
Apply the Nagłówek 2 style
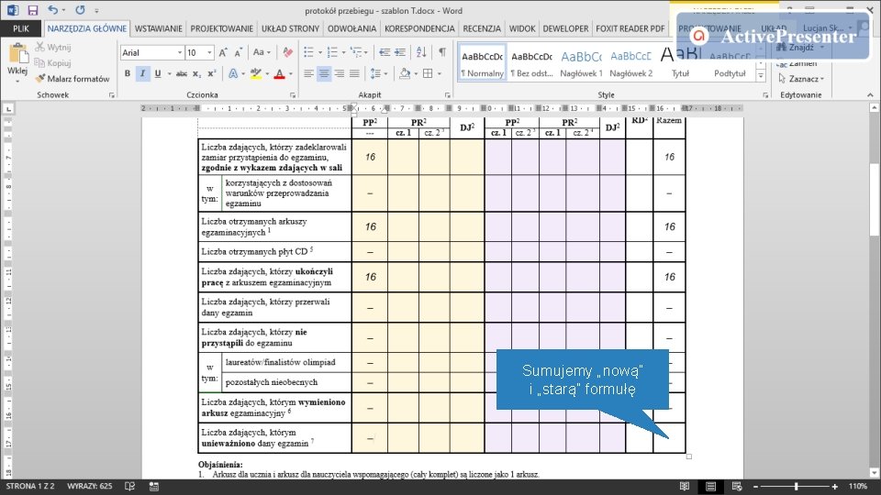[x=631, y=63]
